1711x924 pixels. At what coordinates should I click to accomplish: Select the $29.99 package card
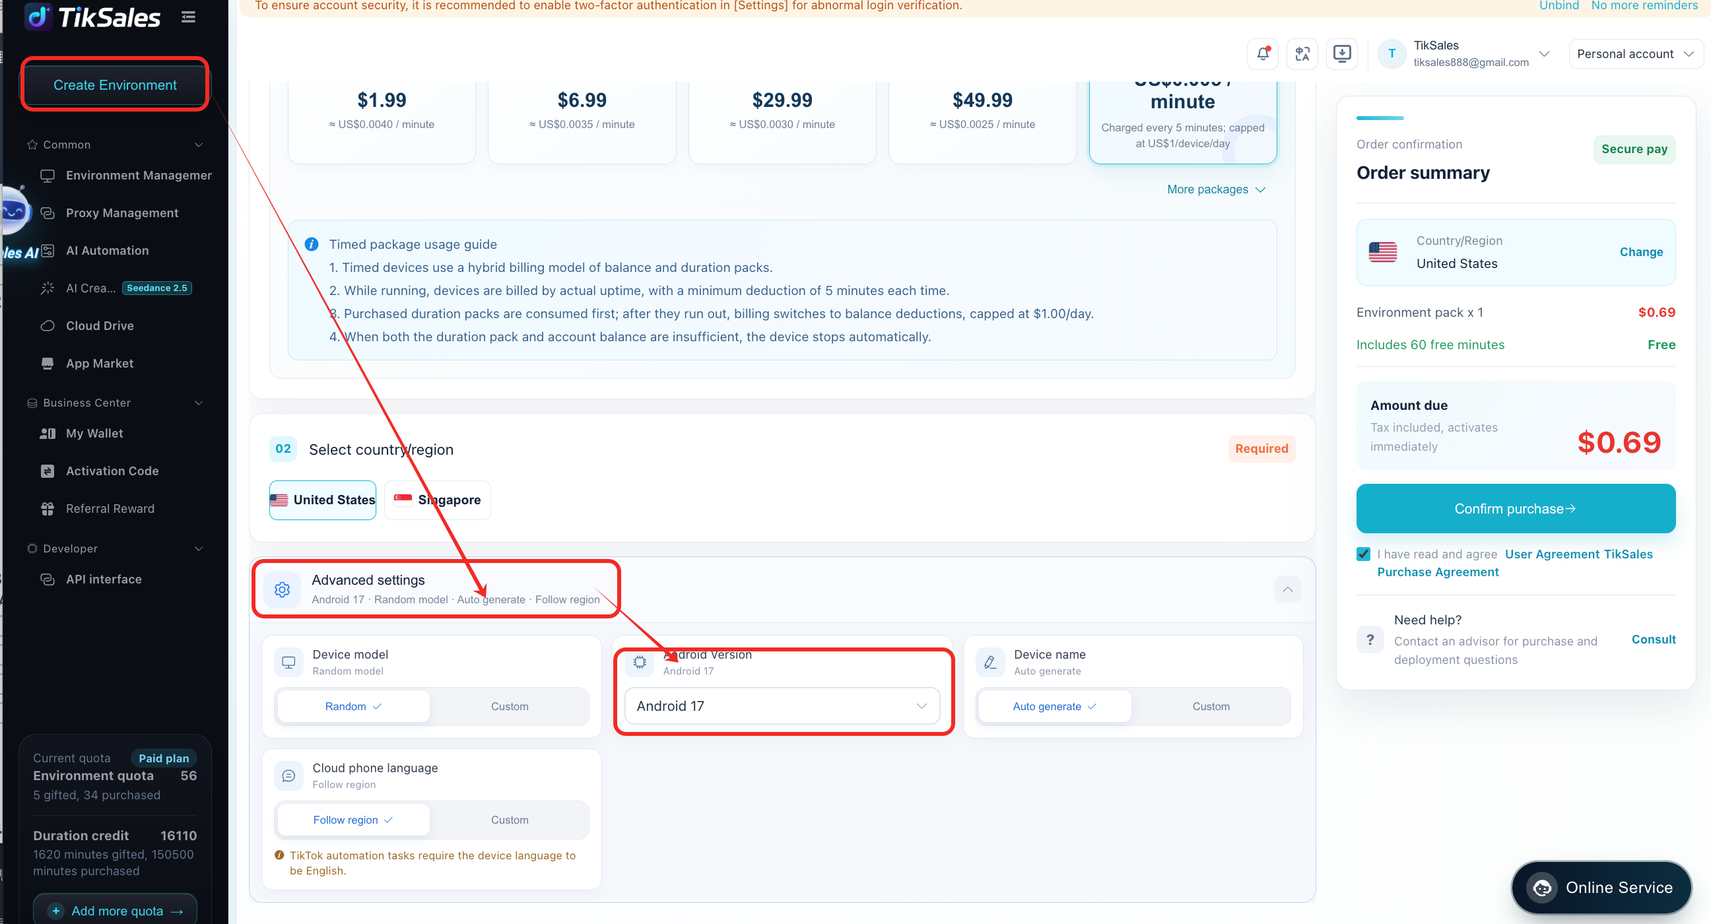[782, 122]
